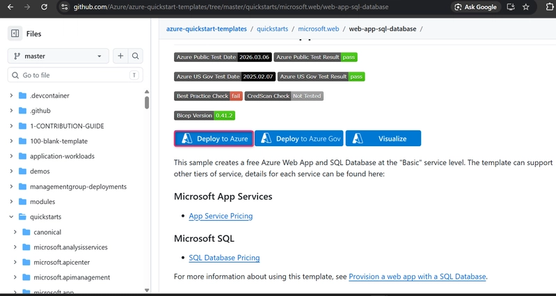Click file tree scroll down arrow
Screen dimensions: 556x296
(x=147, y=290)
